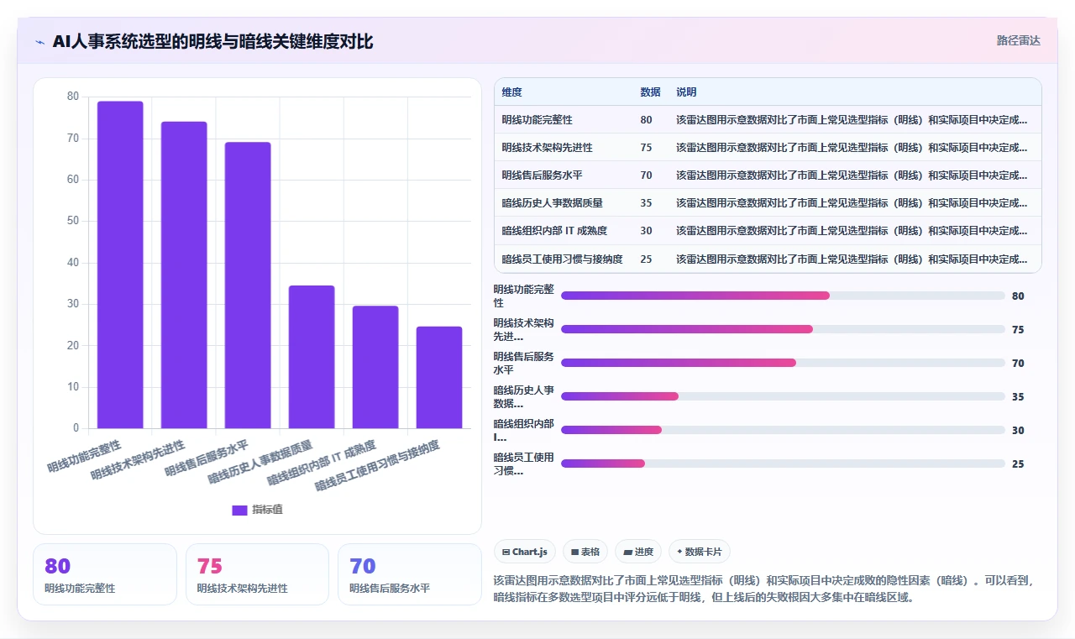Click the tallest bar for 明线功能完整性

click(120, 265)
